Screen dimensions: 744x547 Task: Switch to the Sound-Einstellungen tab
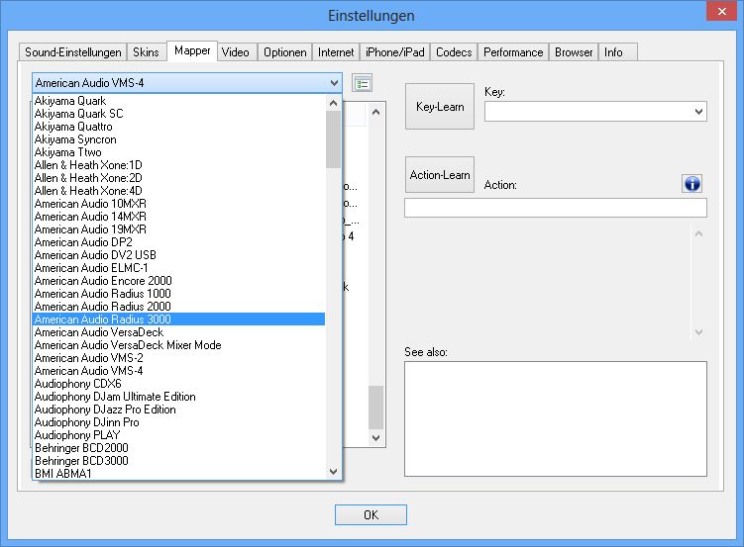[73, 52]
